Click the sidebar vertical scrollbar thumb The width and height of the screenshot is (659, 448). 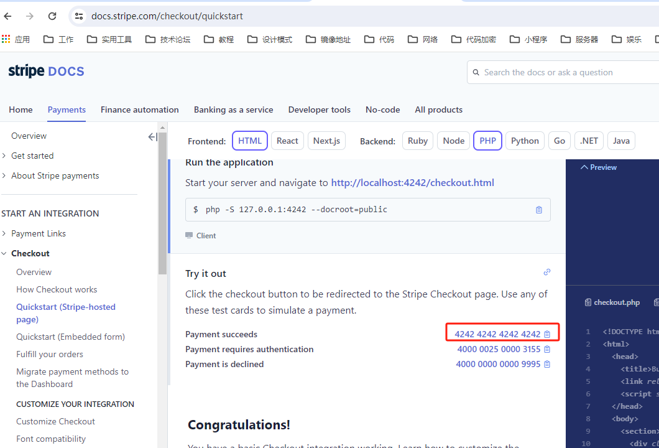[x=162, y=203]
